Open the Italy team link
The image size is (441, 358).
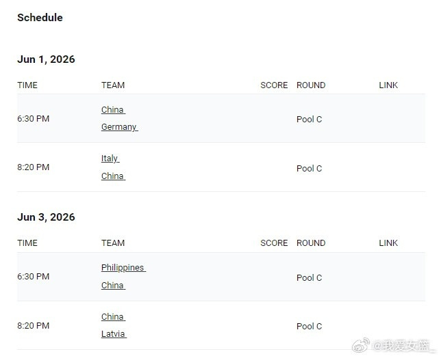[110, 159]
